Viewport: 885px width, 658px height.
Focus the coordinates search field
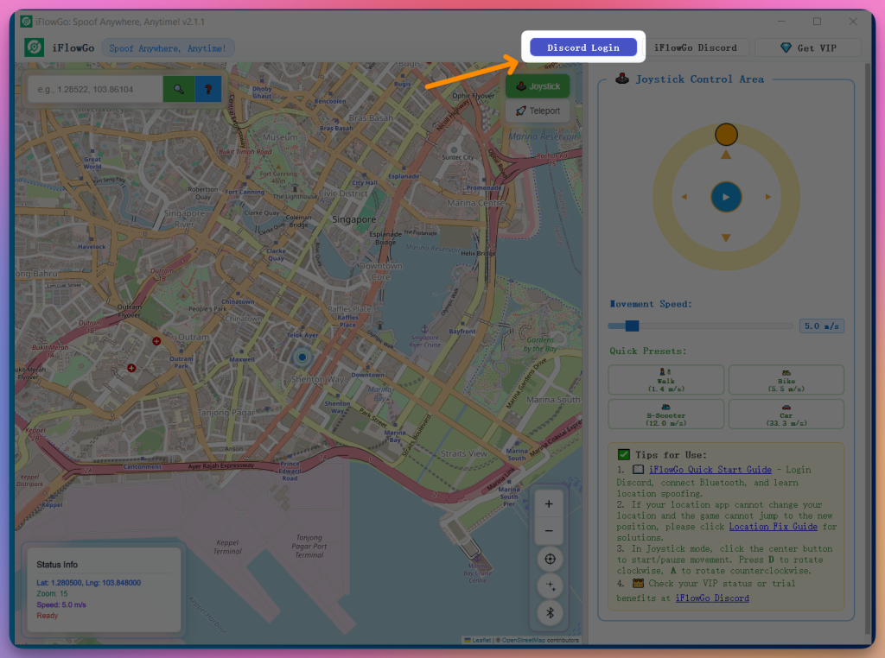point(95,89)
